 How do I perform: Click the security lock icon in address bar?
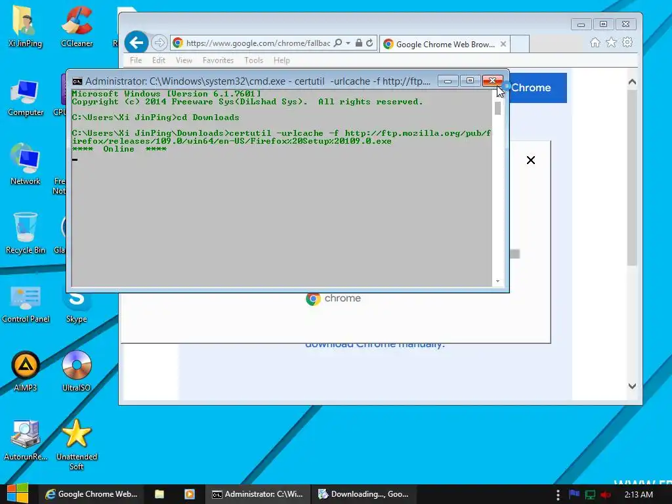click(x=359, y=43)
